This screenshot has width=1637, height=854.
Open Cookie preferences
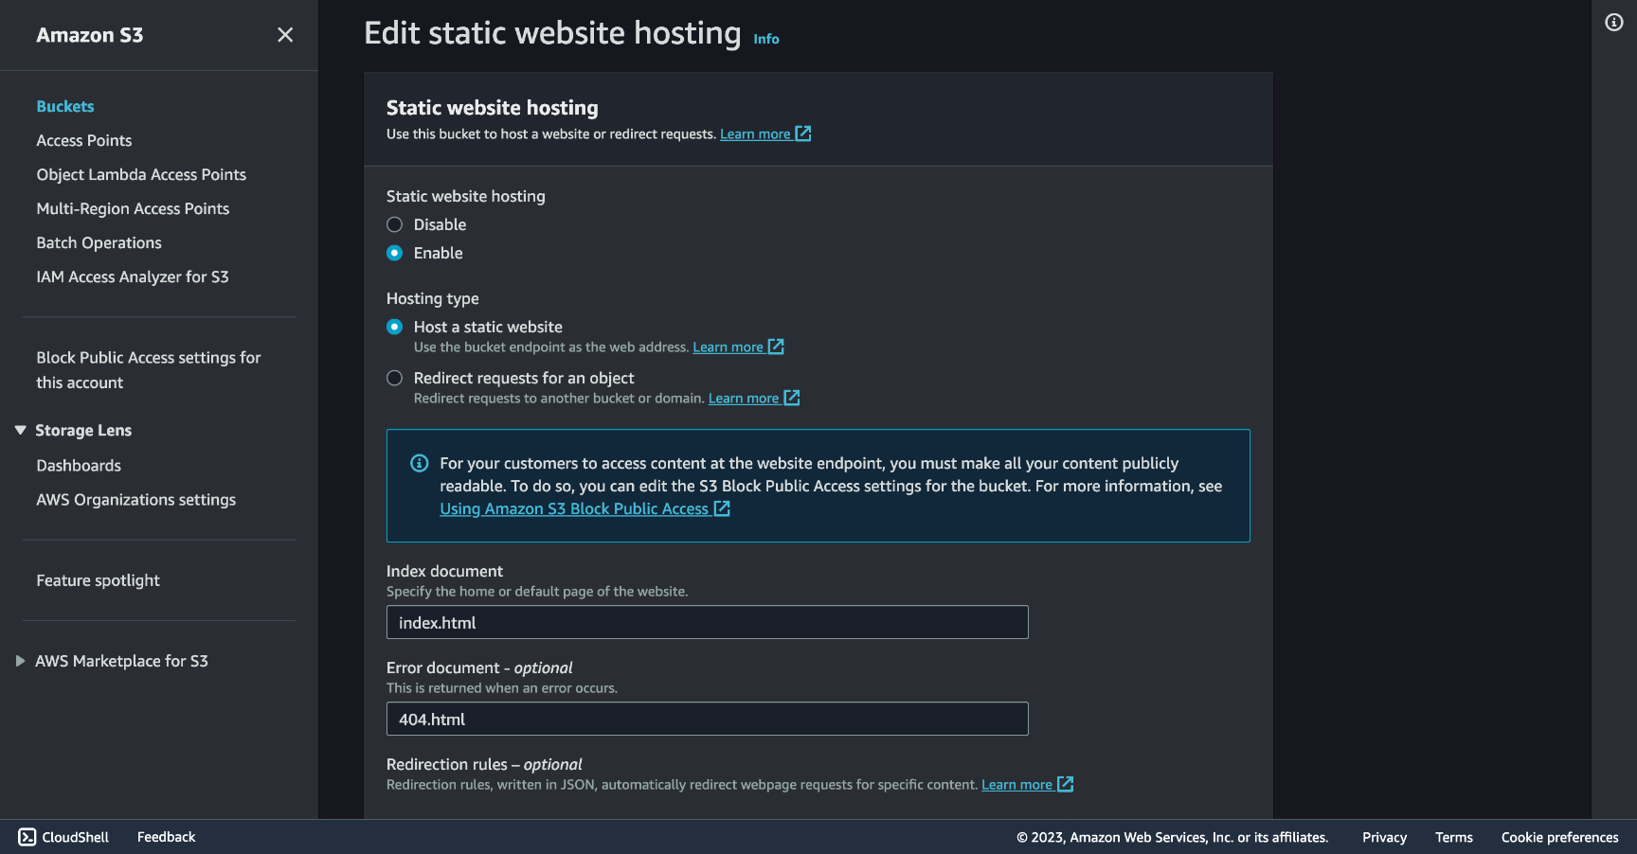click(1559, 837)
